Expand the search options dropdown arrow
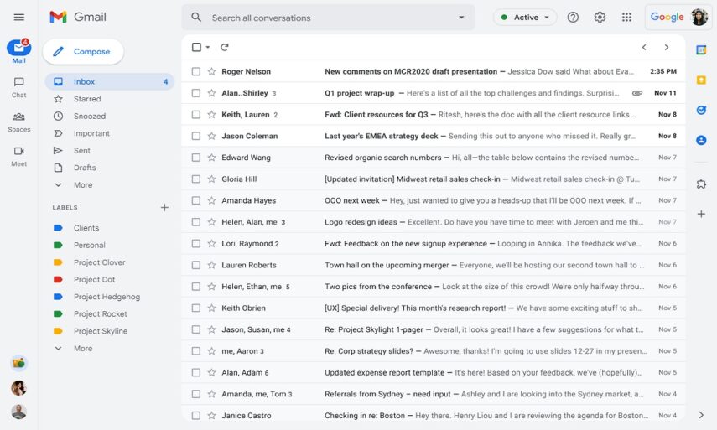This screenshot has width=717, height=430. 461,18
